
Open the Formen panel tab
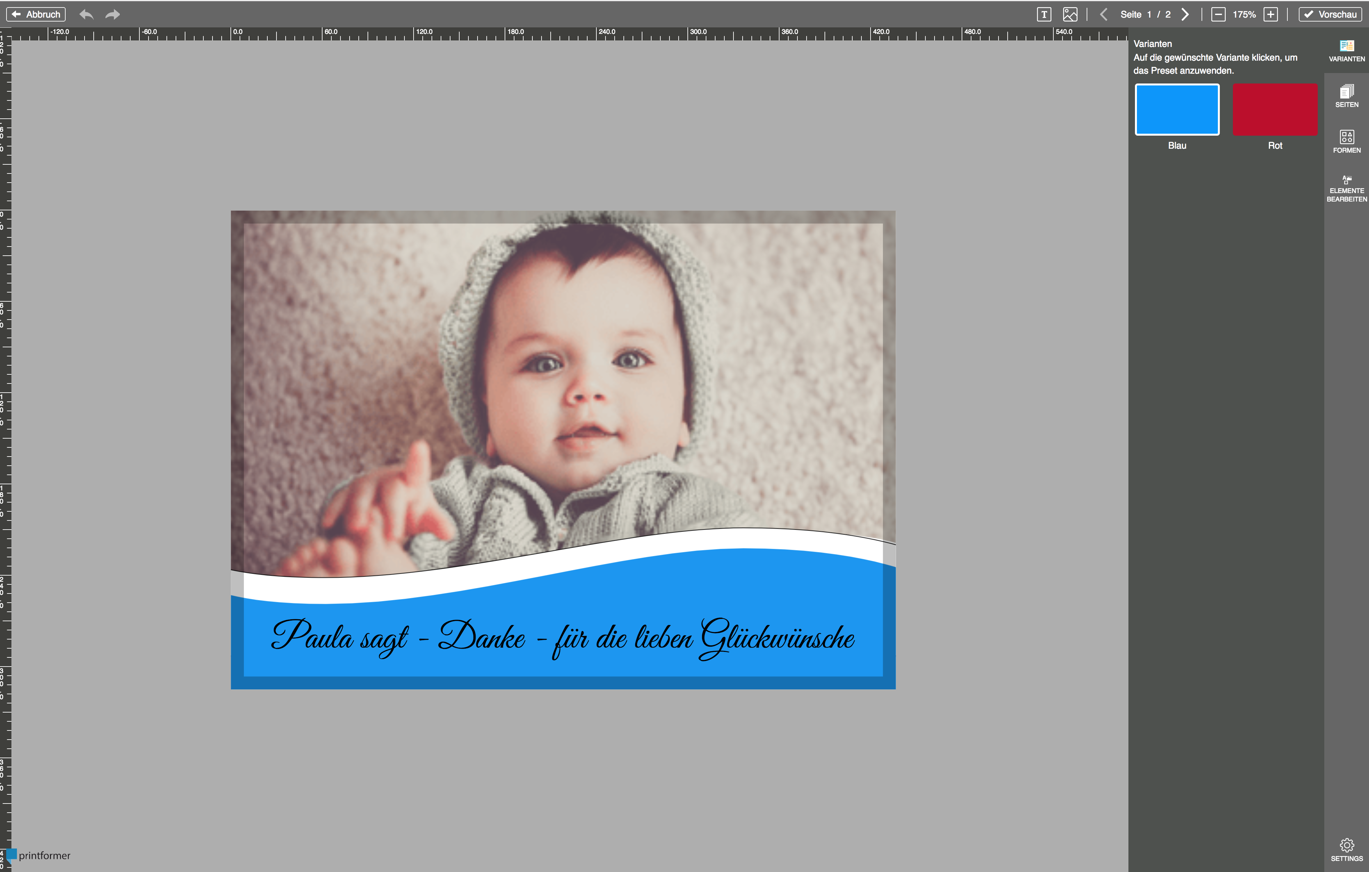coord(1346,142)
